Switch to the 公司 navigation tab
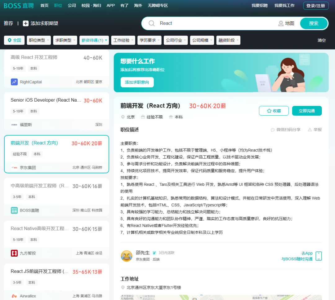Screen dimensions: 335x300 click(72, 5)
